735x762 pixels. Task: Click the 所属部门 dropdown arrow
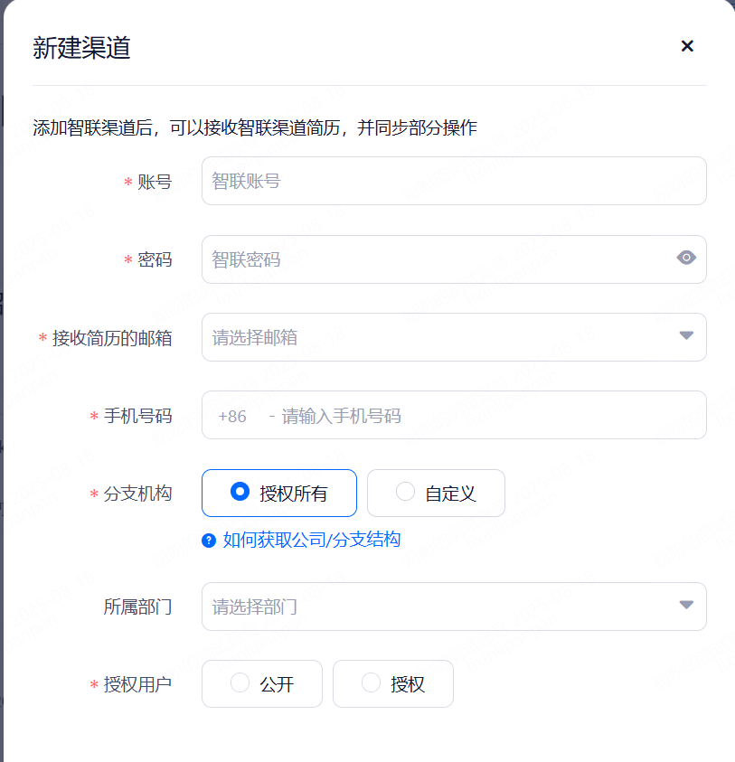click(x=686, y=606)
